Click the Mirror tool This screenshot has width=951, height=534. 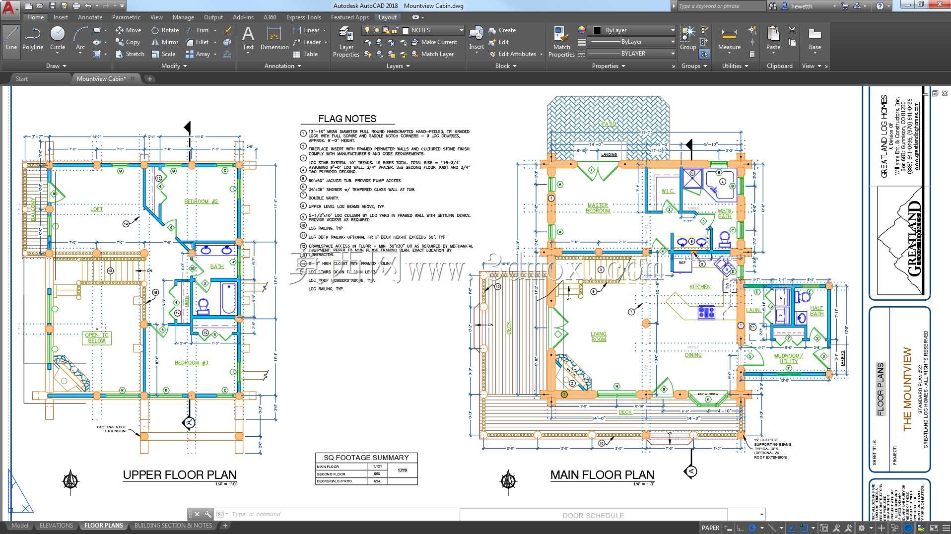coord(165,42)
